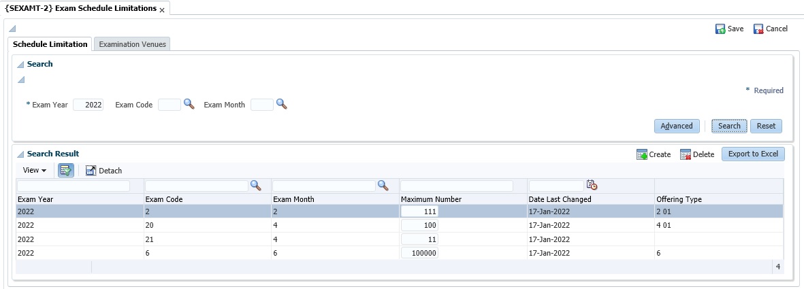Click the Exam Year column filter box
The image size is (804, 289).
pos(74,186)
